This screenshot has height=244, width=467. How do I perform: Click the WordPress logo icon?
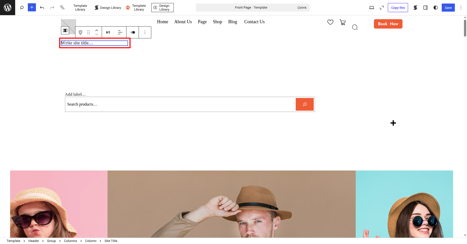[8, 8]
